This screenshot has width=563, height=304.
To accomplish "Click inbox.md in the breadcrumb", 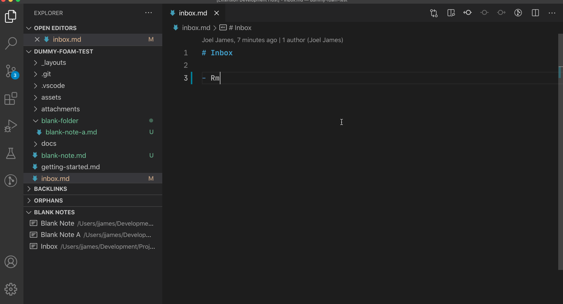I will (196, 28).
